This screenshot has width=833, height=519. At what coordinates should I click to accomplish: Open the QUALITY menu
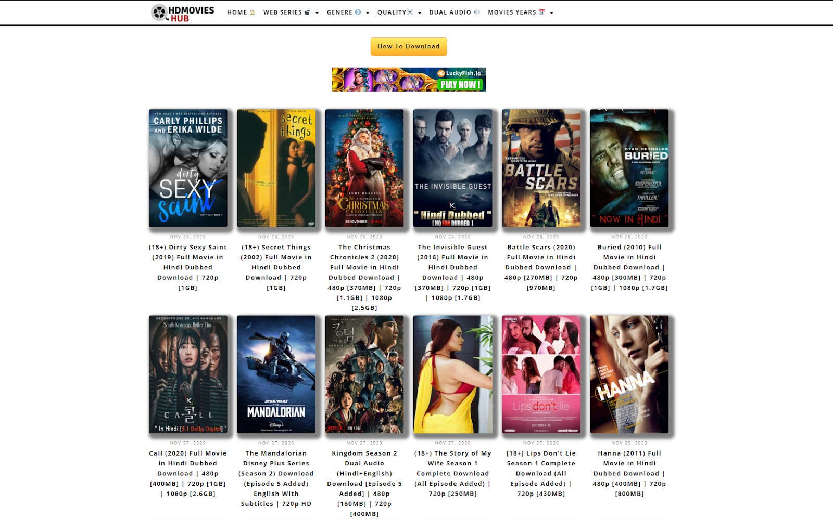tap(395, 12)
